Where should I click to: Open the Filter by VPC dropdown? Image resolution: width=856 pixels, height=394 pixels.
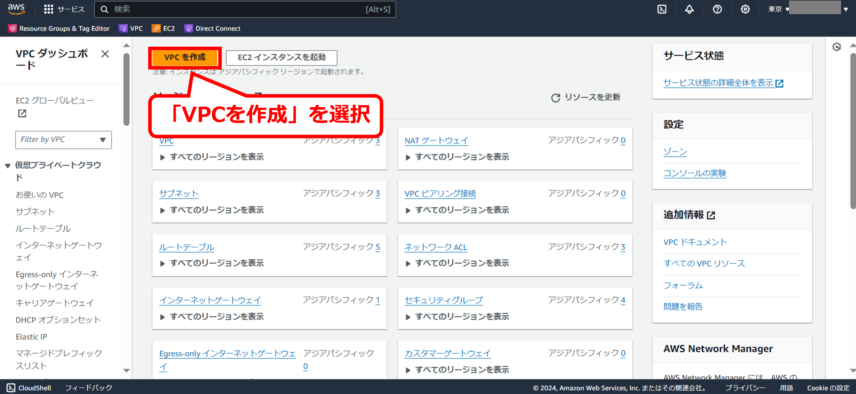pyautogui.click(x=63, y=140)
